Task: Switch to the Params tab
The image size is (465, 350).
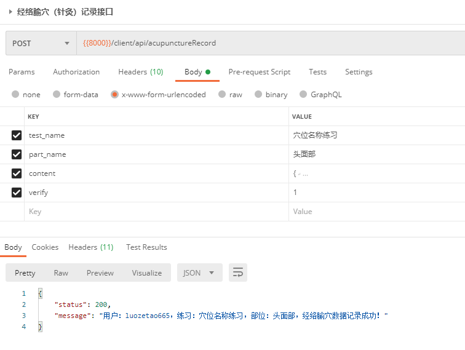Action: (x=22, y=72)
